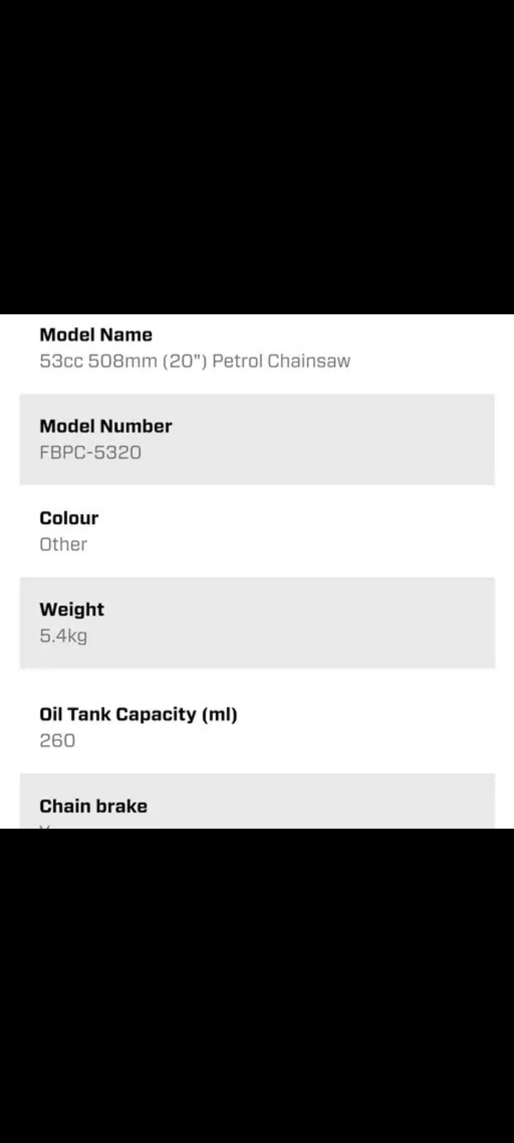Screen dimensions: 514x1143
Task: Select the FBPC-5320 model number value
Action: [x=90, y=452]
